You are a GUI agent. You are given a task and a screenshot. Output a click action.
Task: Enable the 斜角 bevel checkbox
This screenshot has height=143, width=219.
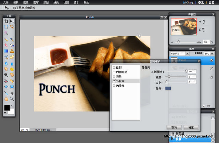(114, 76)
